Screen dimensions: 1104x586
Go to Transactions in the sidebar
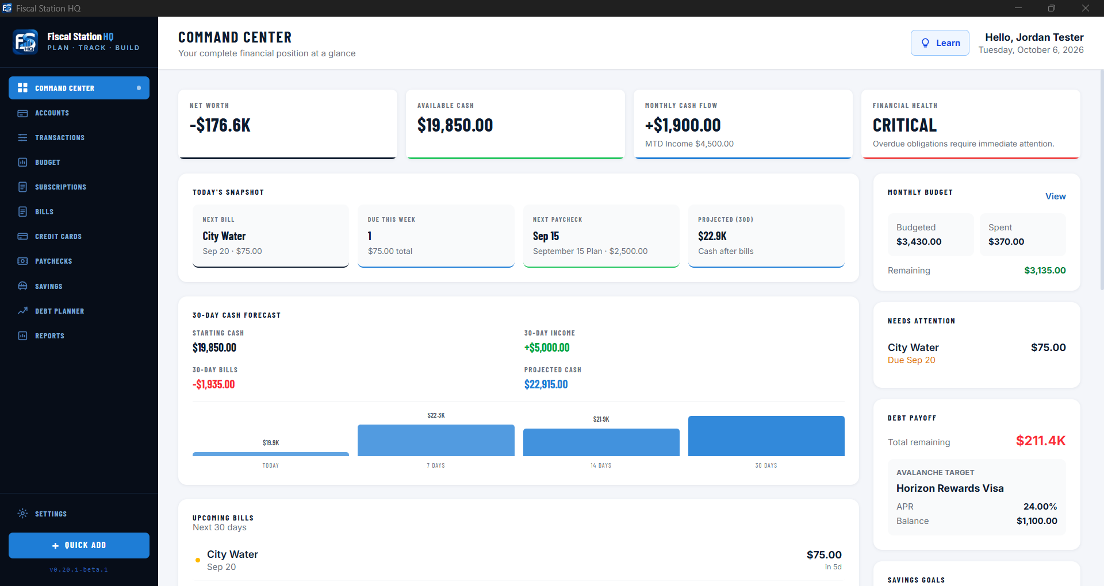tap(79, 138)
